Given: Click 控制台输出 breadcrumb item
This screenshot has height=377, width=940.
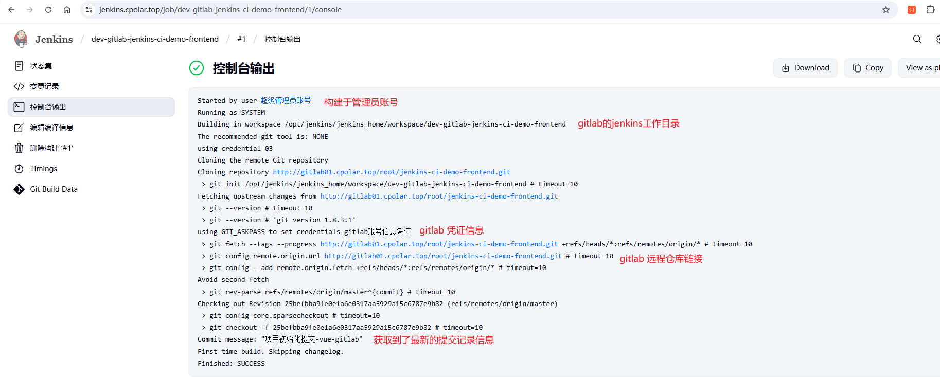Looking at the screenshot, I should click(x=282, y=39).
